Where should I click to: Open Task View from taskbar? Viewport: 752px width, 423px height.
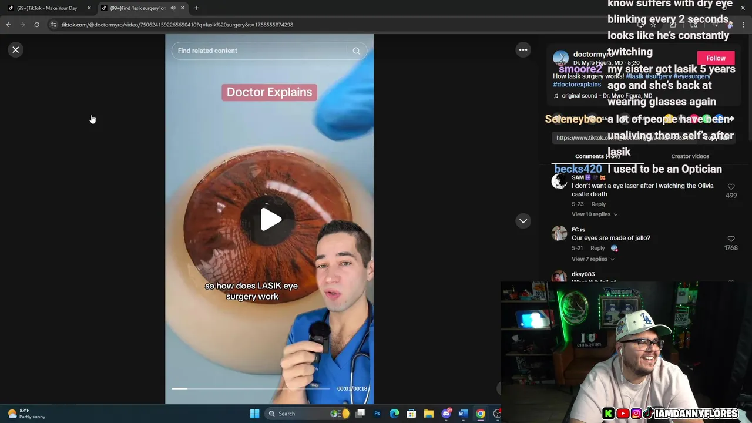(x=360, y=414)
